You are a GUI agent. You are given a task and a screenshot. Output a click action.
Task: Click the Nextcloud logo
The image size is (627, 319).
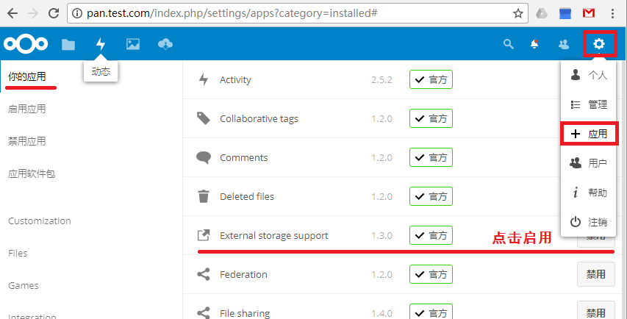point(26,44)
